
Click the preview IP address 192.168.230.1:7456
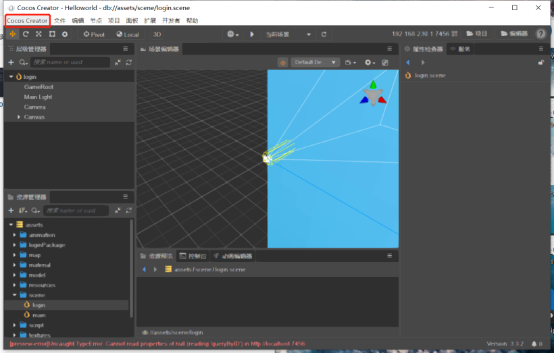420,34
